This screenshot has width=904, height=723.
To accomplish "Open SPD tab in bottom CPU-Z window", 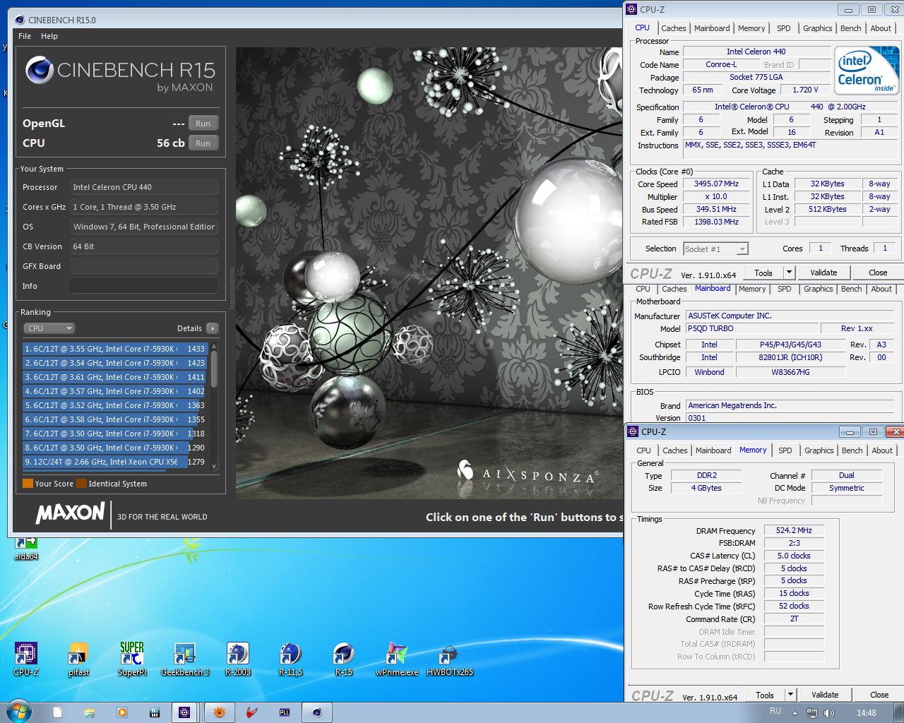I will coord(785,450).
